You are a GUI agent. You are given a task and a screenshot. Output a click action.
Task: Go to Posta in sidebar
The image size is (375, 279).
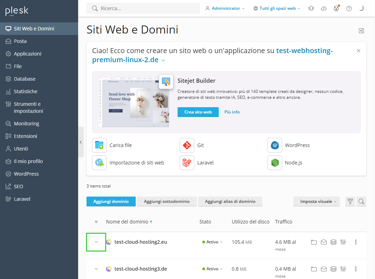click(39, 41)
